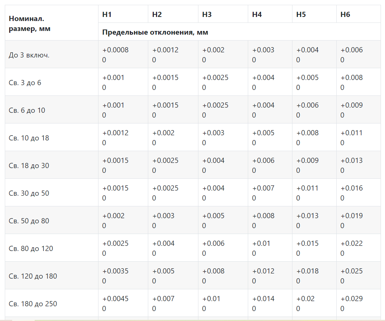This screenshot has height=321, width=385.
Task: Click the +0.0008 value under H1
Action: point(115,50)
